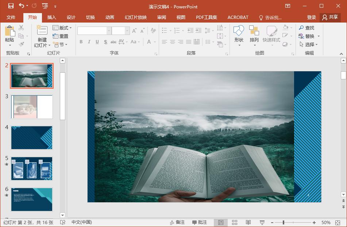The image size is (347, 227).
Task: Toggle Normal view button in status bar
Action: 221,222
